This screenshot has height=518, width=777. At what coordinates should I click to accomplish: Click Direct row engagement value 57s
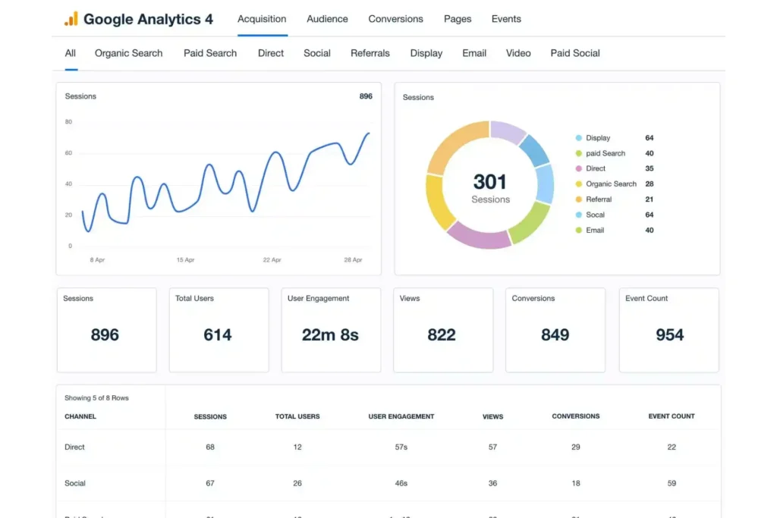point(401,447)
